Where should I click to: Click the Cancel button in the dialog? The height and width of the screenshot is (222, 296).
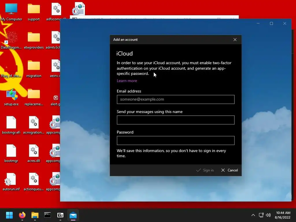pyautogui.click(x=230, y=170)
